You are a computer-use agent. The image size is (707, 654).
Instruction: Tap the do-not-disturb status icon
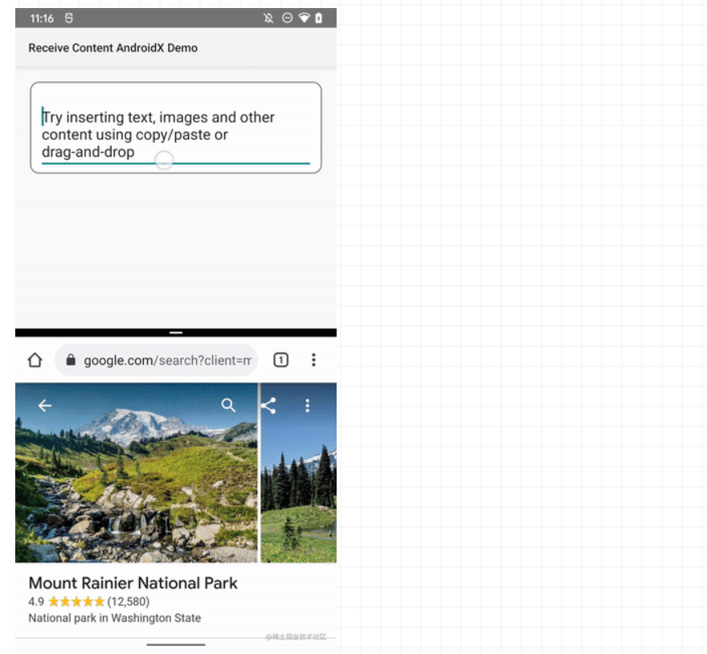pyautogui.click(x=287, y=18)
